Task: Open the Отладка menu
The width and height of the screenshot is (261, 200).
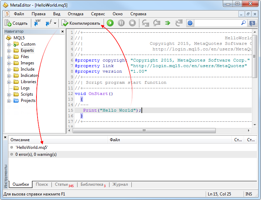Action: [x=75, y=14]
